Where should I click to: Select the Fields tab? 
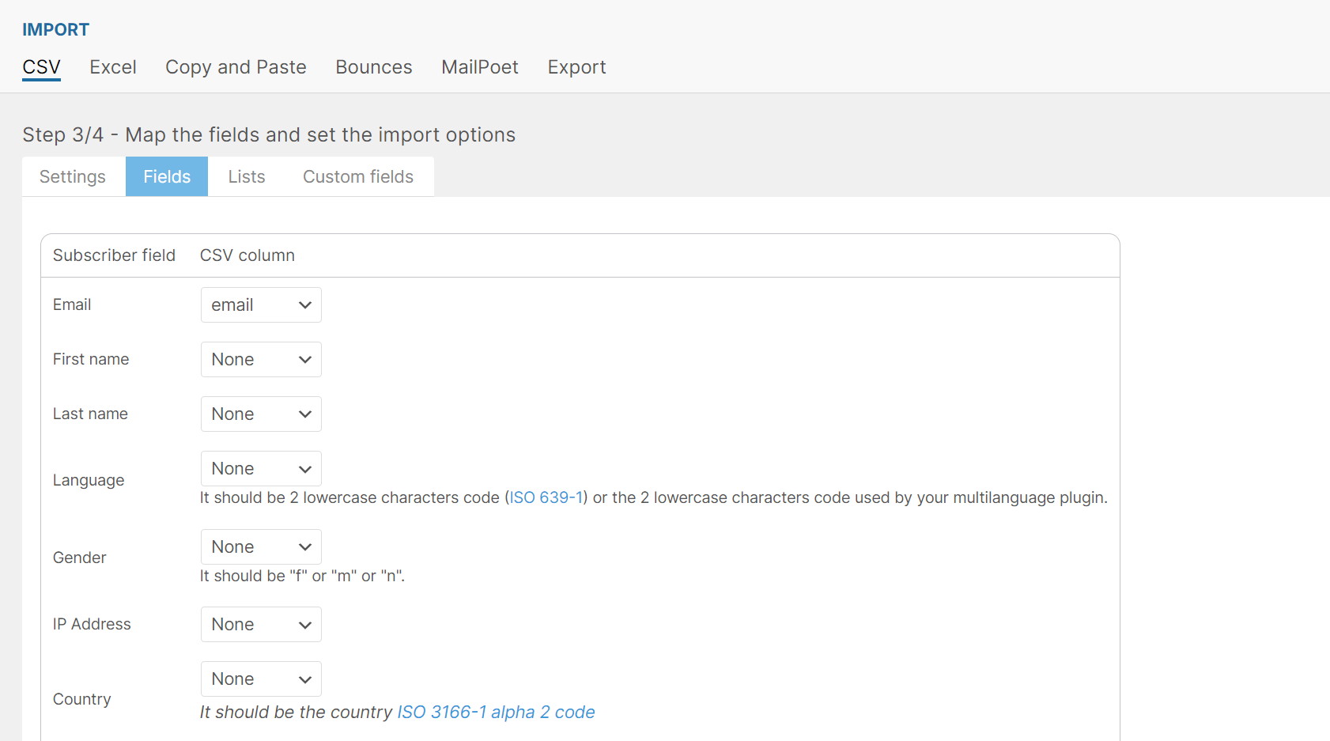[166, 176]
